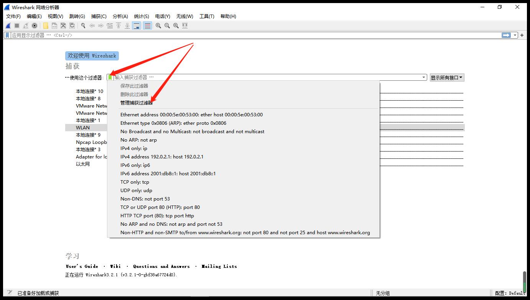Click the go to specified packet icon
The image size is (530, 300).
point(110,26)
